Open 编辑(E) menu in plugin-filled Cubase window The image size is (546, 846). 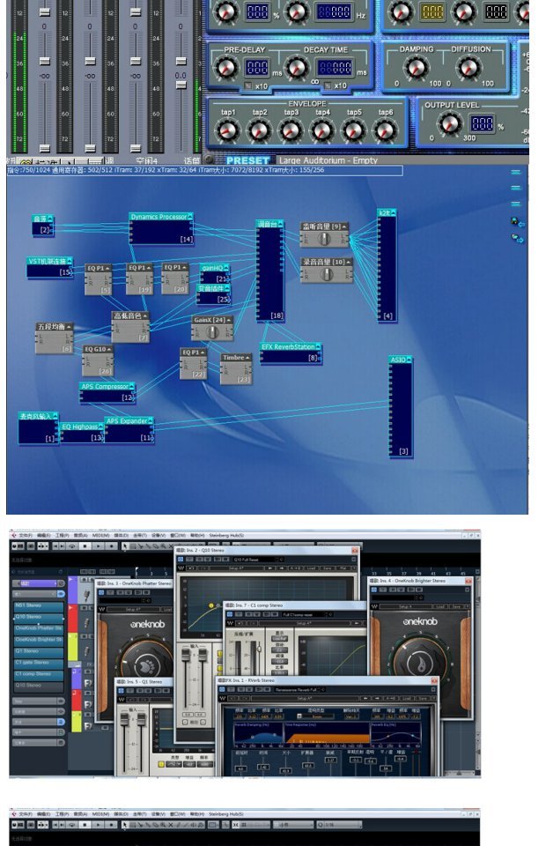pyautogui.click(x=44, y=536)
